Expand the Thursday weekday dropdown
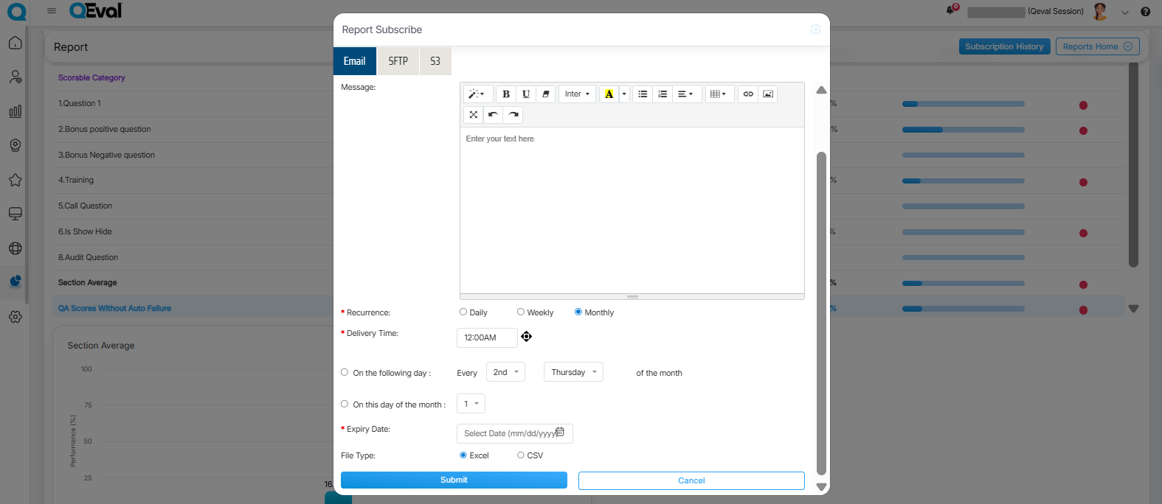Image resolution: width=1162 pixels, height=504 pixels. pyautogui.click(x=573, y=372)
